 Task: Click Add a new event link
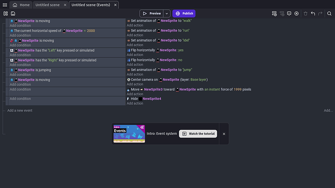(x=20, y=111)
